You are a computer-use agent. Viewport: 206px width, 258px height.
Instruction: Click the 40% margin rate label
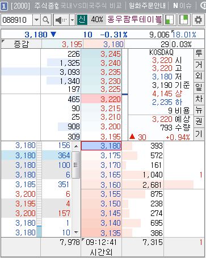coord(97,19)
